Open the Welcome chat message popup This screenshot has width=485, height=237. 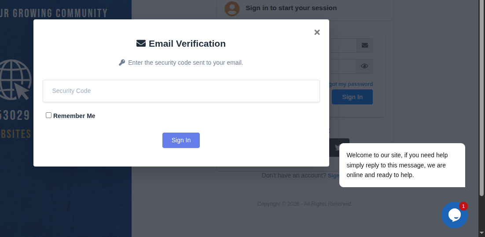click(x=402, y=165)
